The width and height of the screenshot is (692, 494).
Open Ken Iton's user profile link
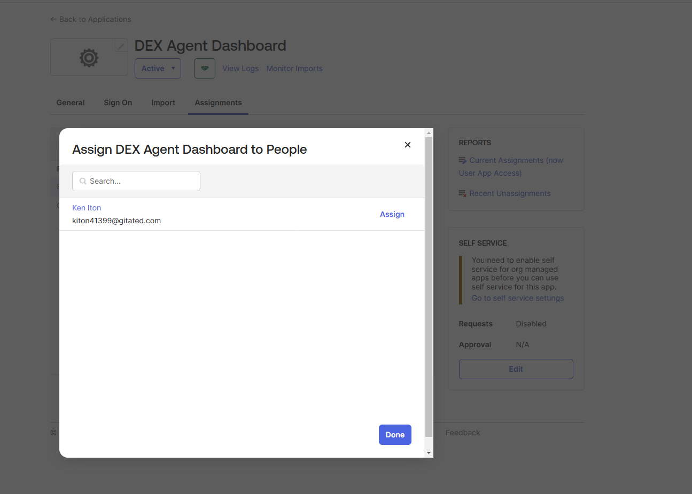87,208
